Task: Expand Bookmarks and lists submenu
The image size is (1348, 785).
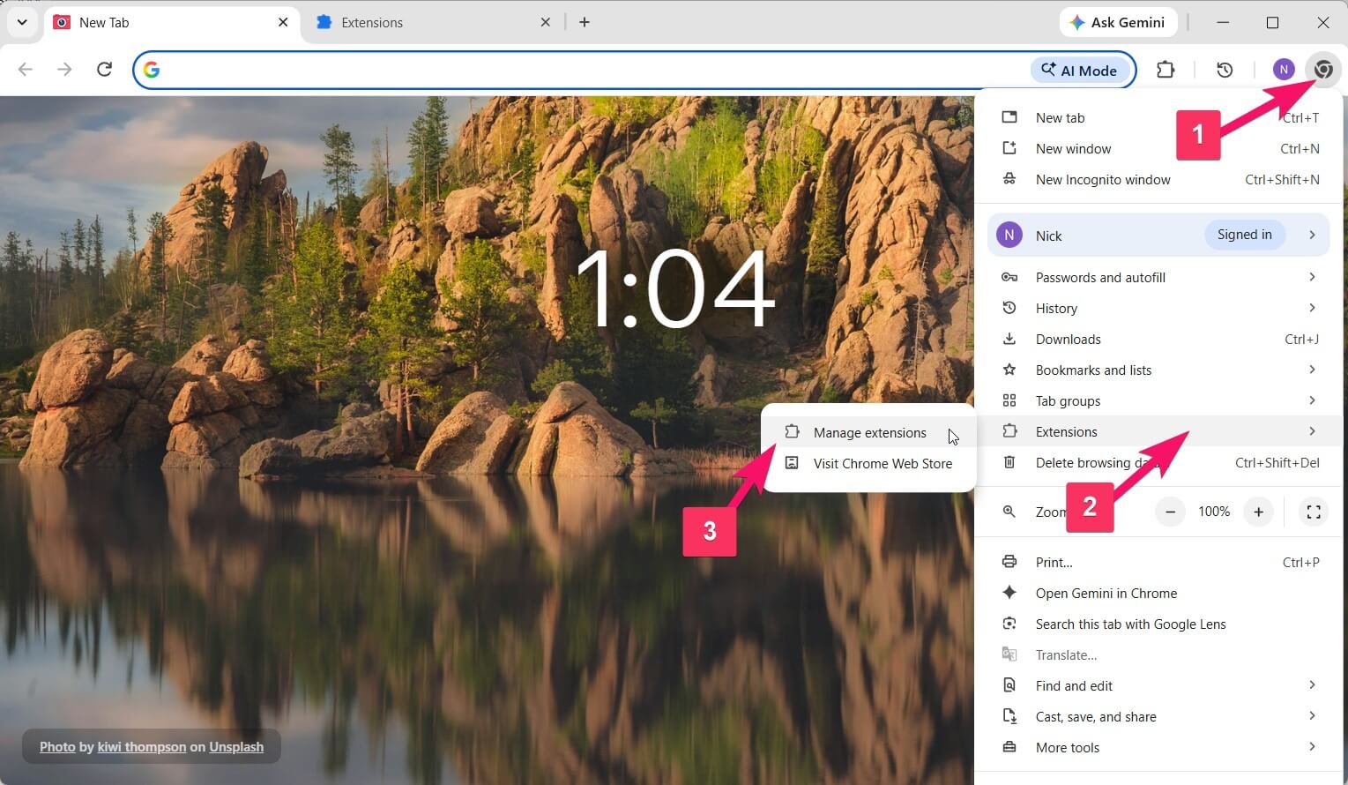Action: (1158, 370)
